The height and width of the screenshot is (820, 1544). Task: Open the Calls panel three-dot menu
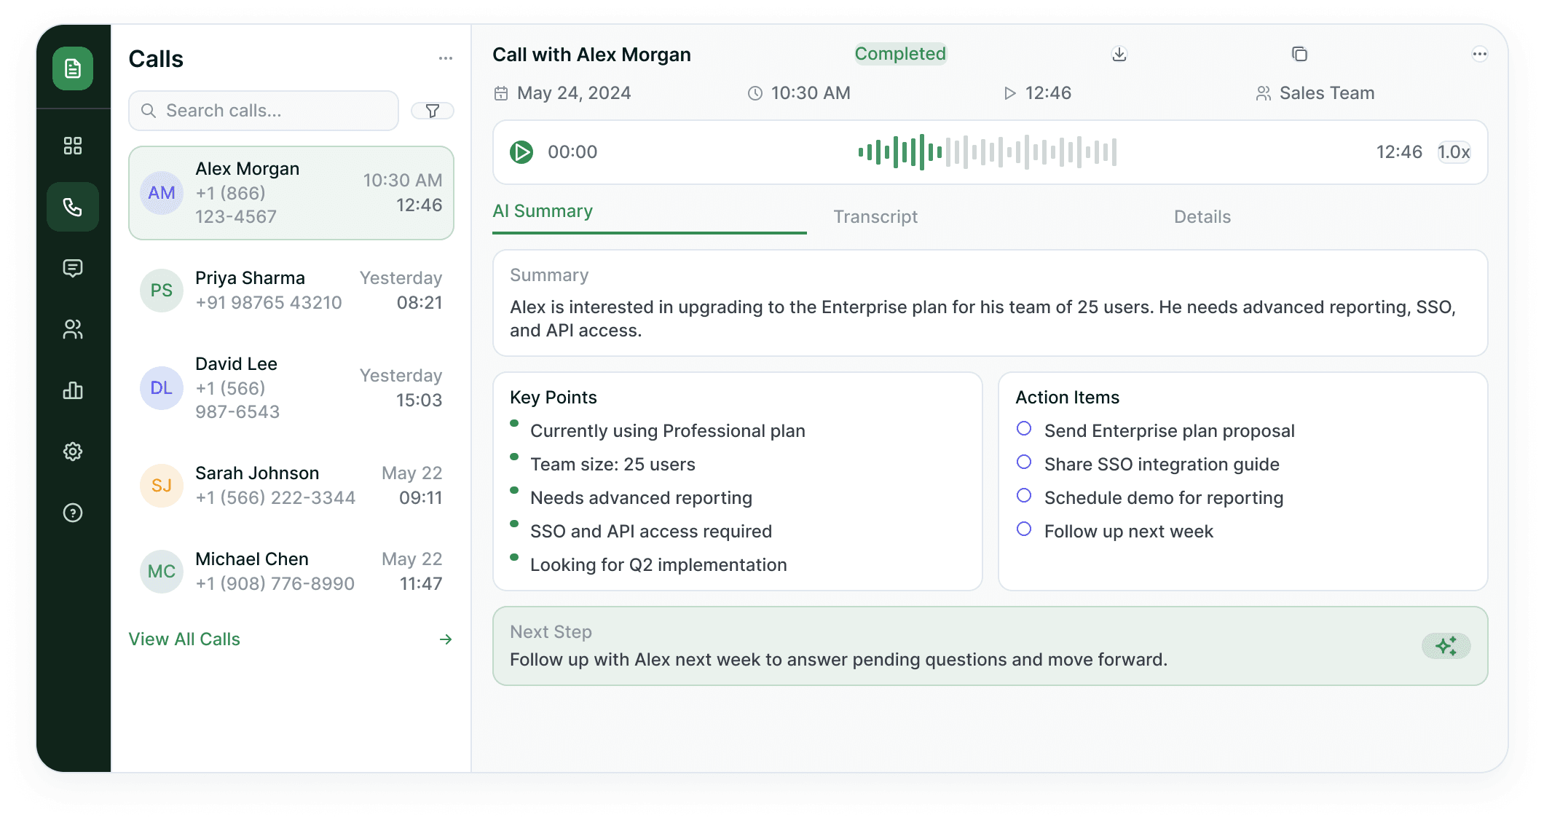pos(446,58)
